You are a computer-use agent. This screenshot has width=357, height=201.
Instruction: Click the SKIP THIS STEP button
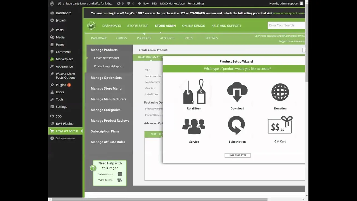[238, 155]
